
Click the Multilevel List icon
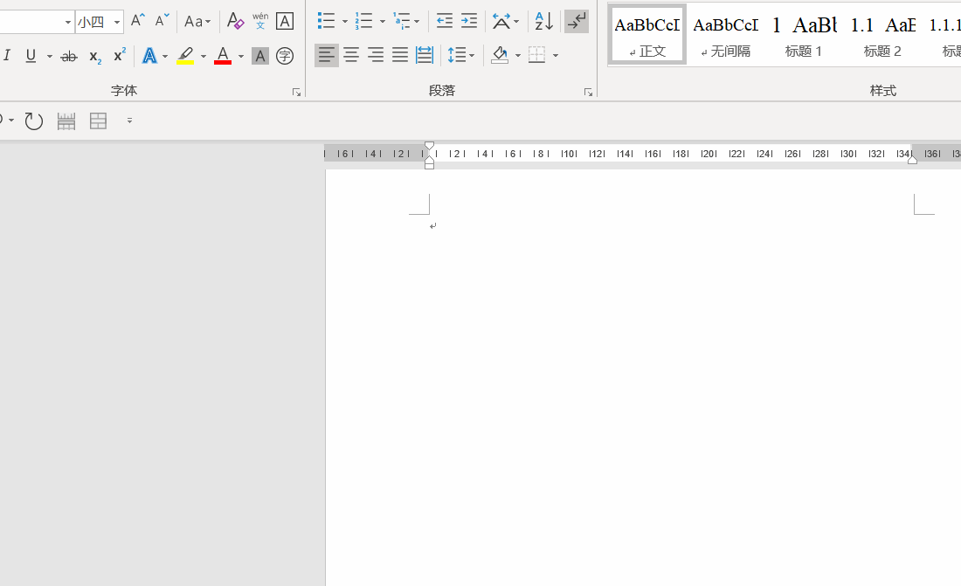[402, 21]
